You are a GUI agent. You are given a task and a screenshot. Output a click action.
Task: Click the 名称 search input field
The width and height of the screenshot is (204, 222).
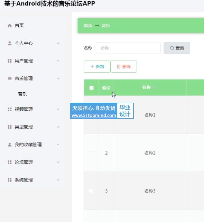(x=128, y=48)
